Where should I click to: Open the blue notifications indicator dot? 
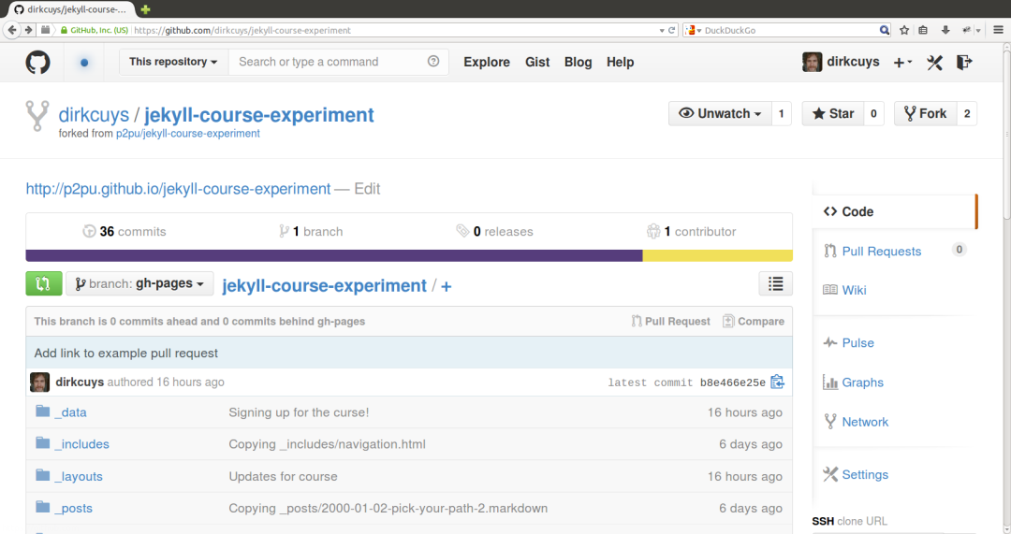84,63
